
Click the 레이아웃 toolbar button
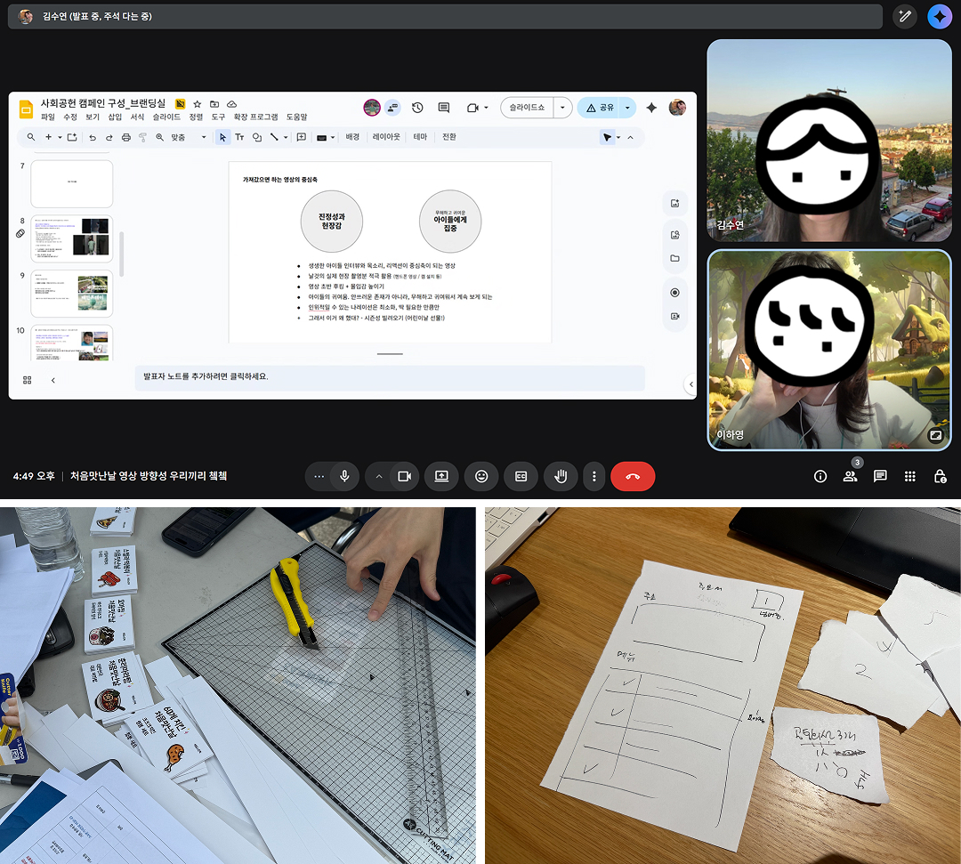click(x=386, y=137)
